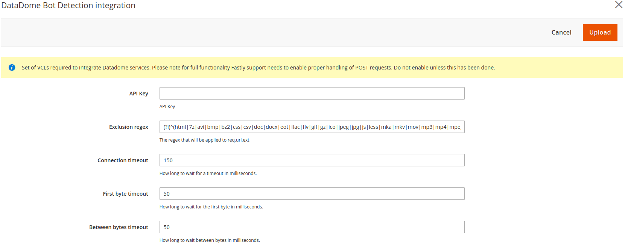Click the orange Upload button

click(x=600, y=32)
